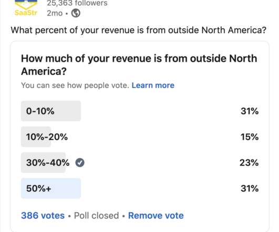Click the 2mo post timestamp
Image resolution: width=279 pixels, height=232 pixels.
[55, 13]
